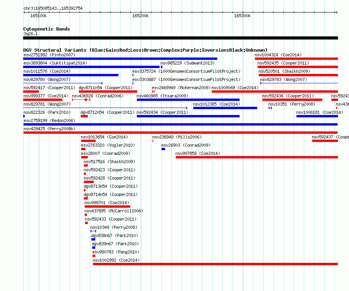Click nsv822326 (Park2010) label

(47, 112)
